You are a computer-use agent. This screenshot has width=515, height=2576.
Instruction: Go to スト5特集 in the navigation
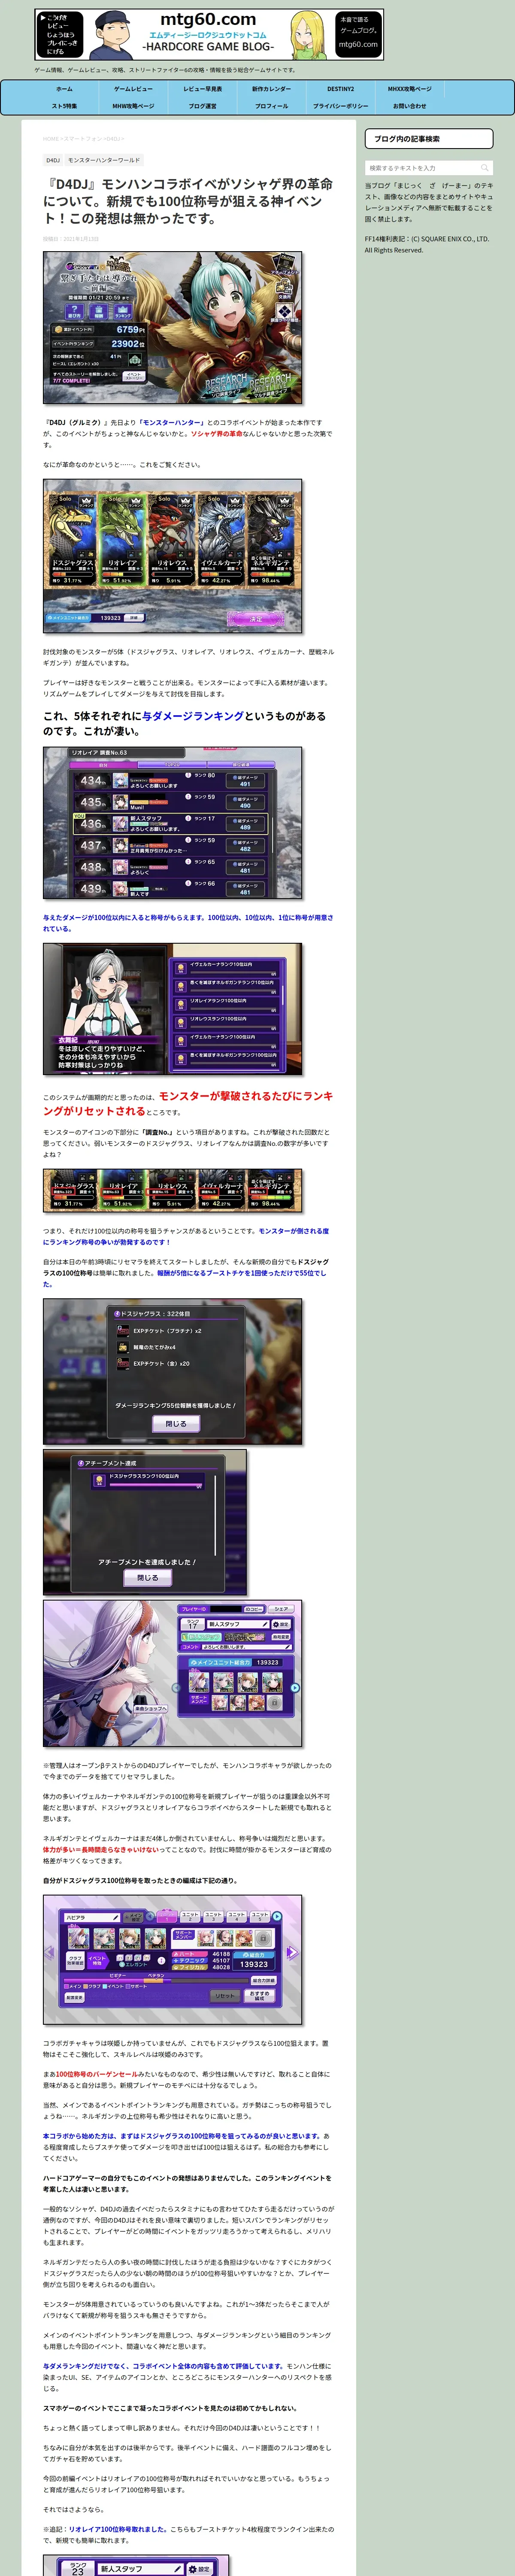(x=64, y=106)
